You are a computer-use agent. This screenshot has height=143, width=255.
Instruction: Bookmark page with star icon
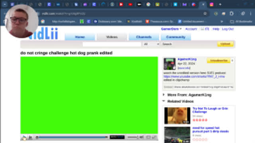[205, 14]
